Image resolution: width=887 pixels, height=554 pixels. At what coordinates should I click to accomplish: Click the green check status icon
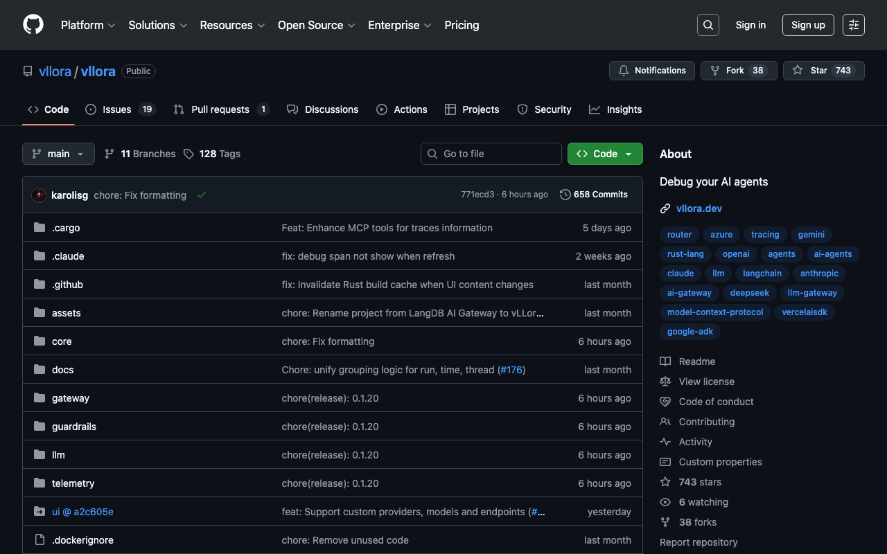[202, 195]
